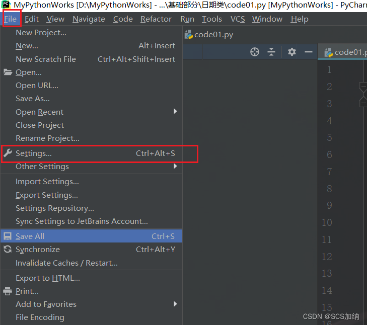This screenshot has height=325, width=367.
Task: Click line number 14 in gutter
Action: (x=327, y=291)
